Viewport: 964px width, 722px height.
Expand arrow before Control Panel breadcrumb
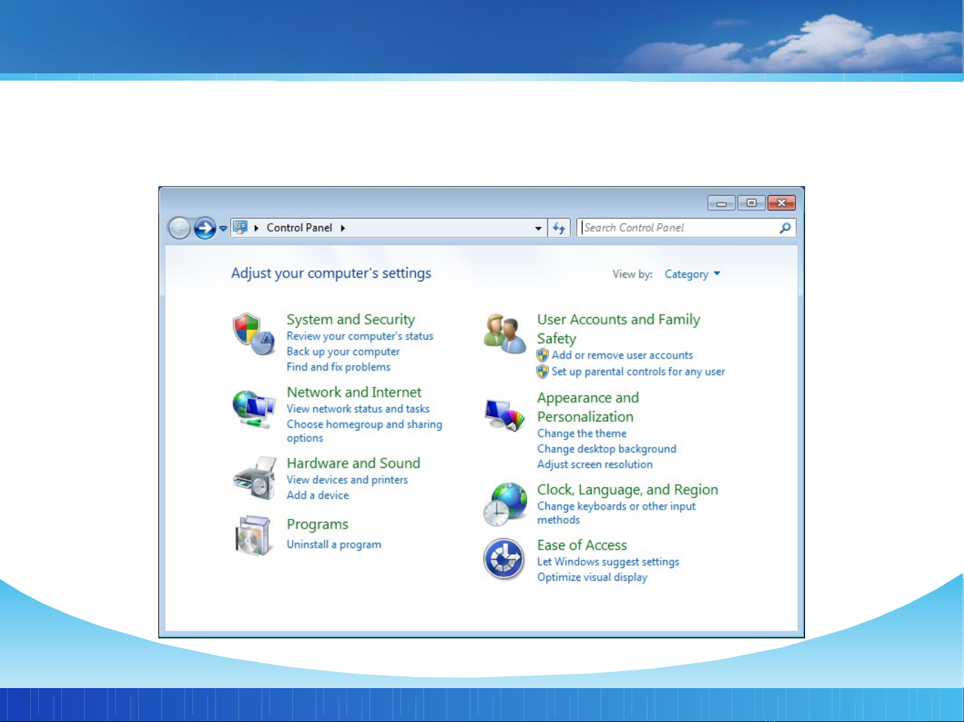pos(257,228)
